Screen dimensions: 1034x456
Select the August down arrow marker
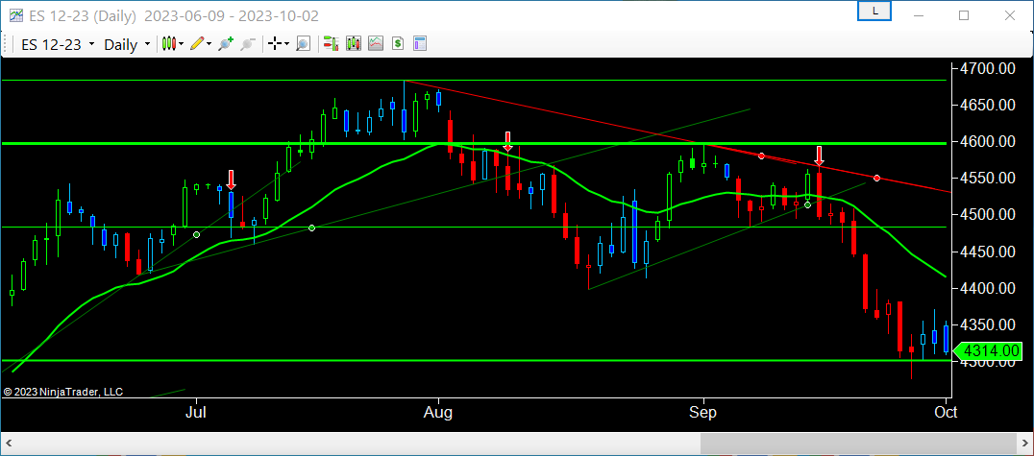(507, 142)
